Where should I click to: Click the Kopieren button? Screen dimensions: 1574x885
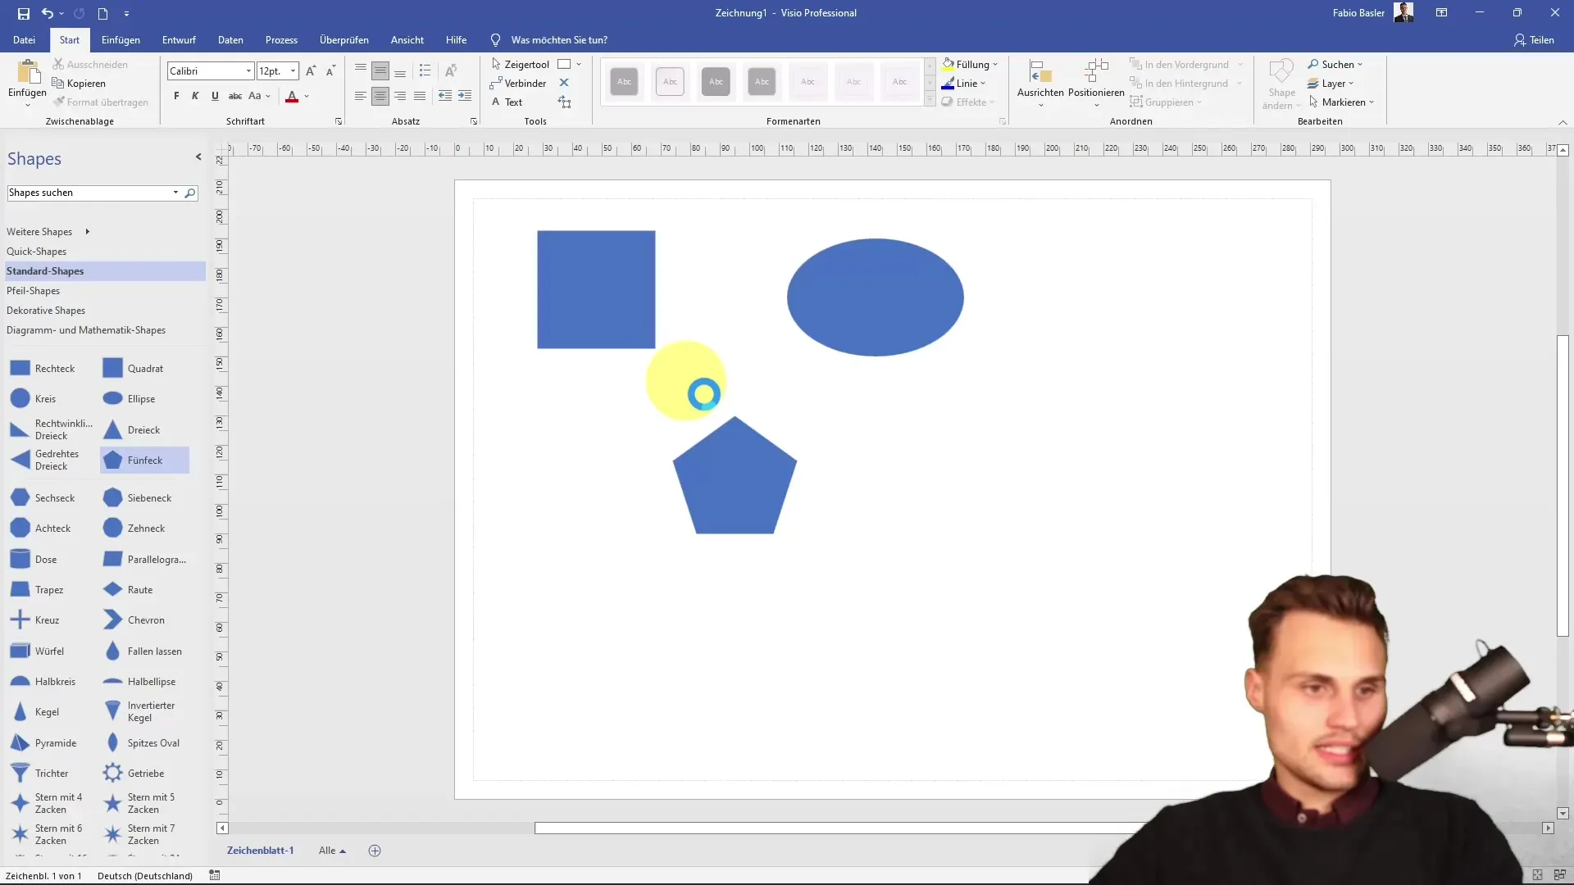(79, 83)
